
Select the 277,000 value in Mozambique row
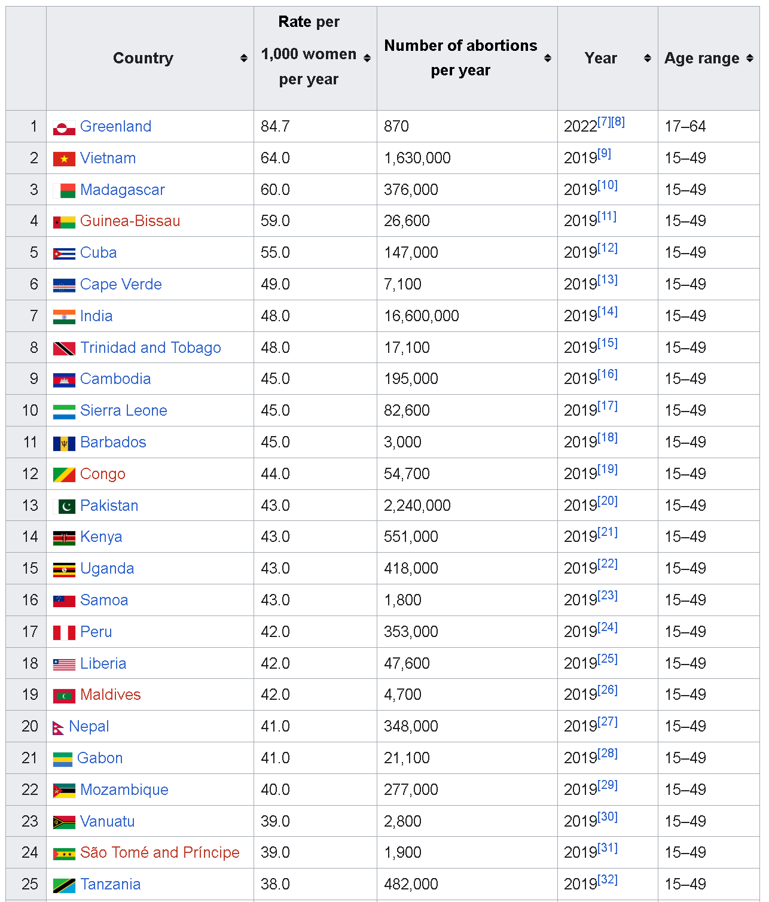[x=411, y=790]
